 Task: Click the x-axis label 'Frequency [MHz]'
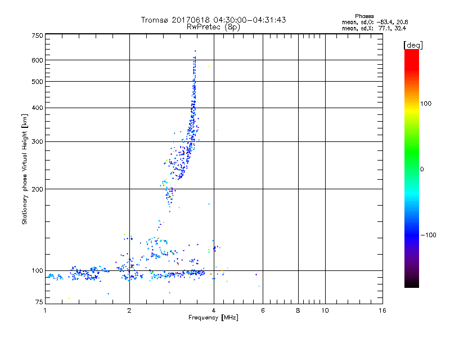(x=213, y=318)
